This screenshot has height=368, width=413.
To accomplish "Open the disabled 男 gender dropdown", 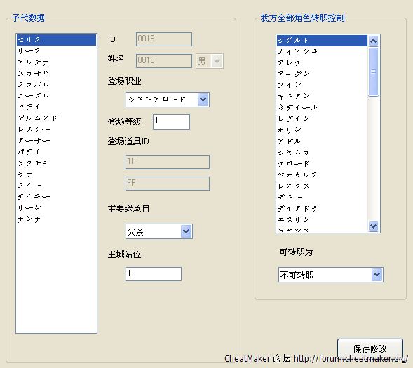I will 210,61.
